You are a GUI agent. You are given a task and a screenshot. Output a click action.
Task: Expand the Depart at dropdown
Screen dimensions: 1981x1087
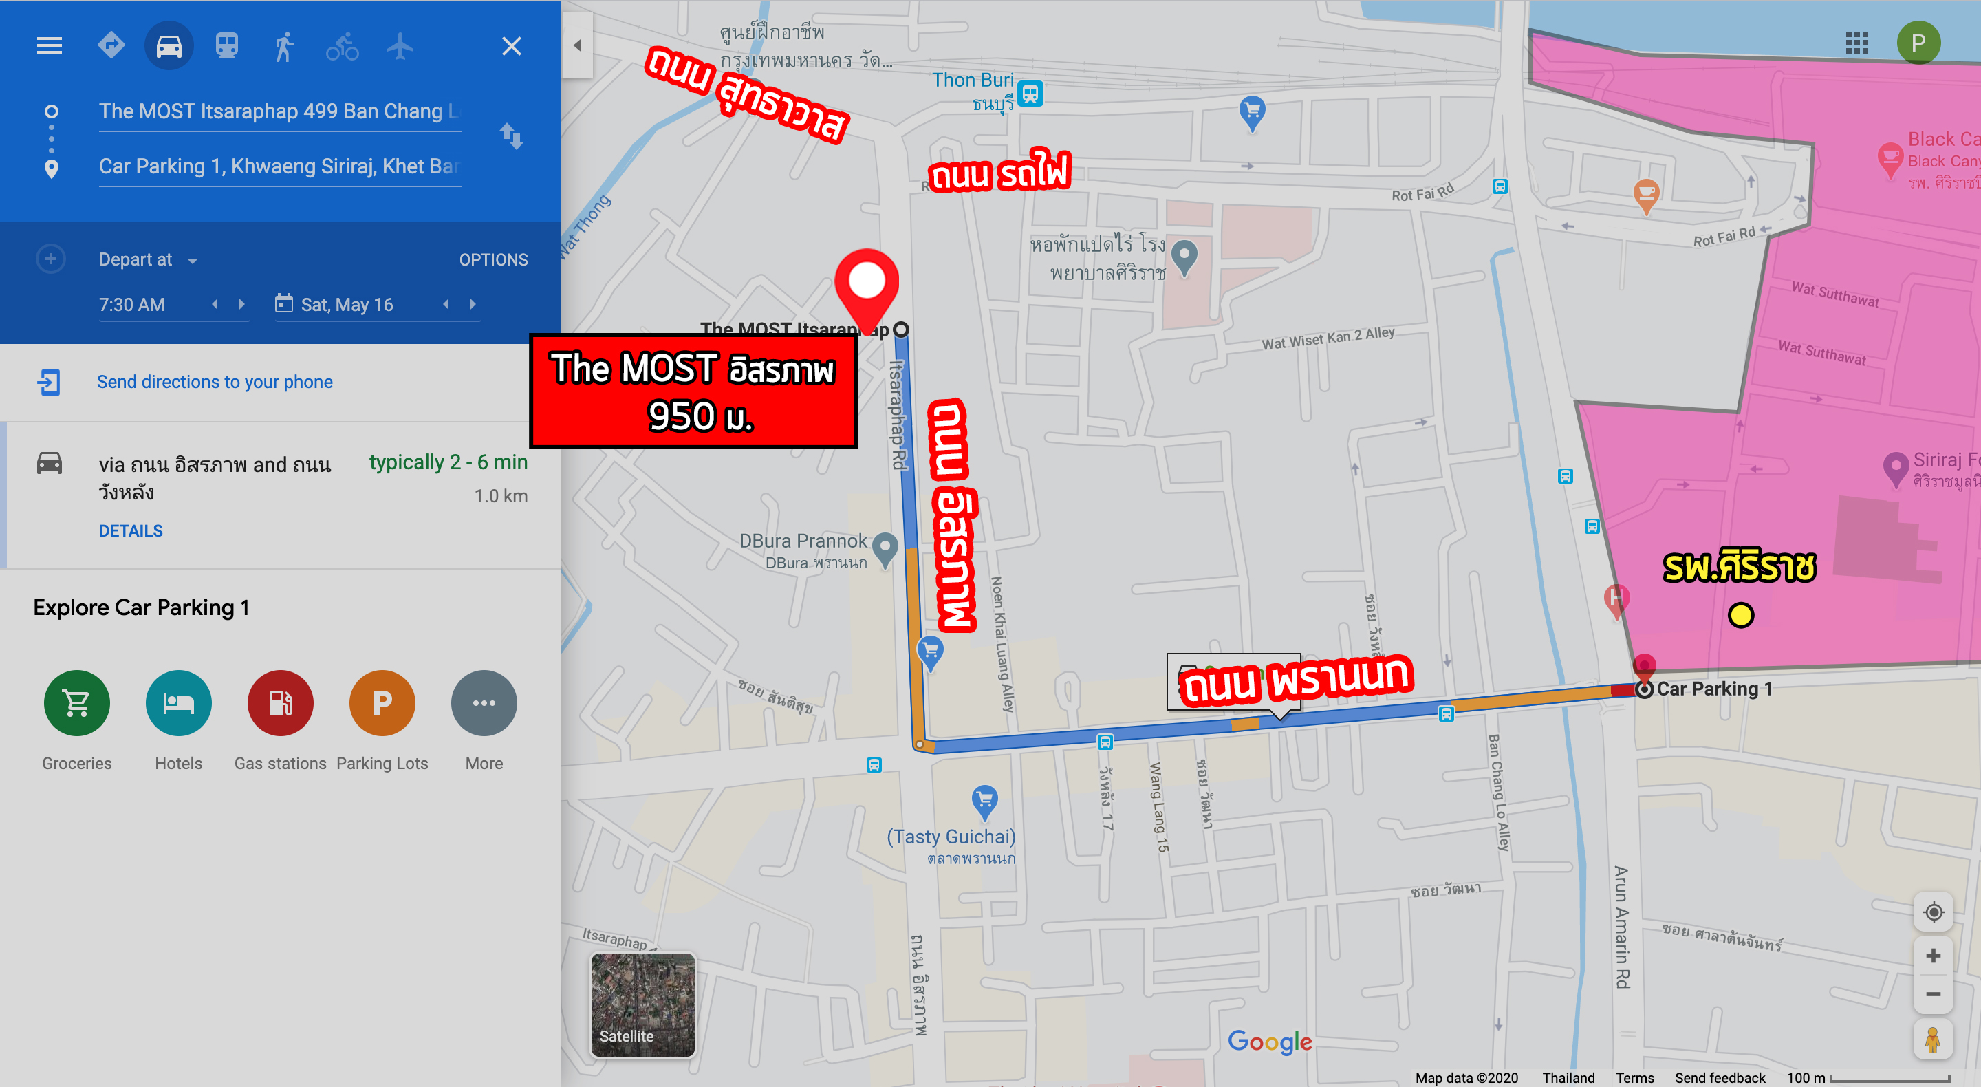[149, 260]
